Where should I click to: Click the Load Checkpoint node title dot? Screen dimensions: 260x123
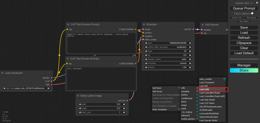click(x=3, y=73)
